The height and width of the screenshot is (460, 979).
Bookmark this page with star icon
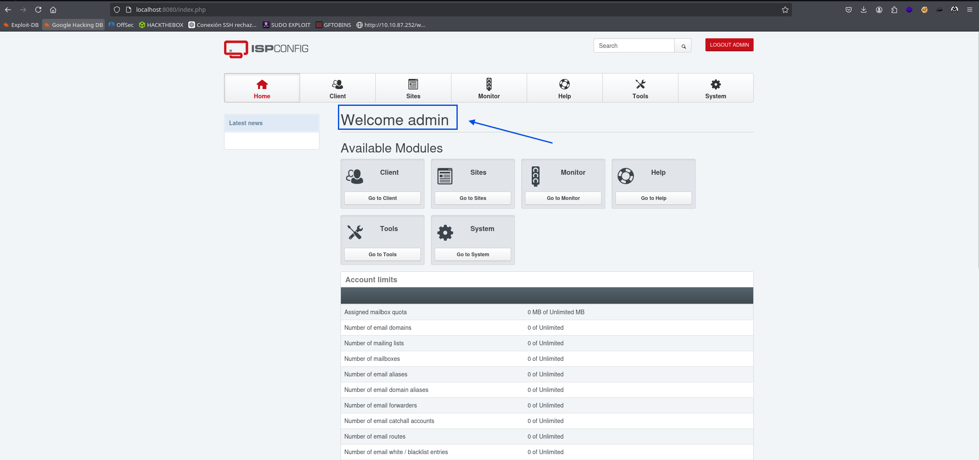click(x=785, y=10)
